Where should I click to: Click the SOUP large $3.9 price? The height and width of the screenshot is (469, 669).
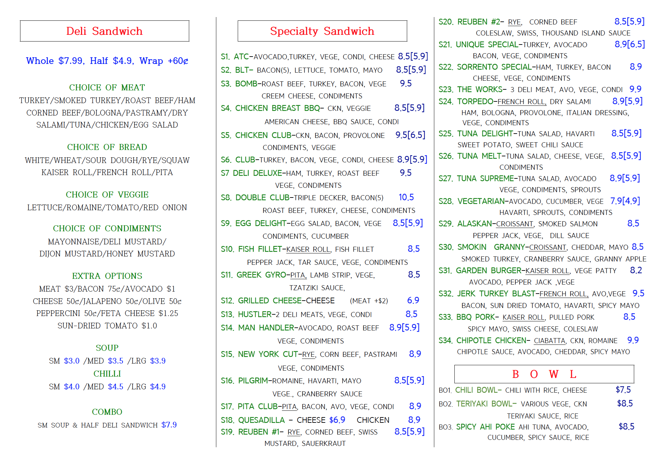158,361
